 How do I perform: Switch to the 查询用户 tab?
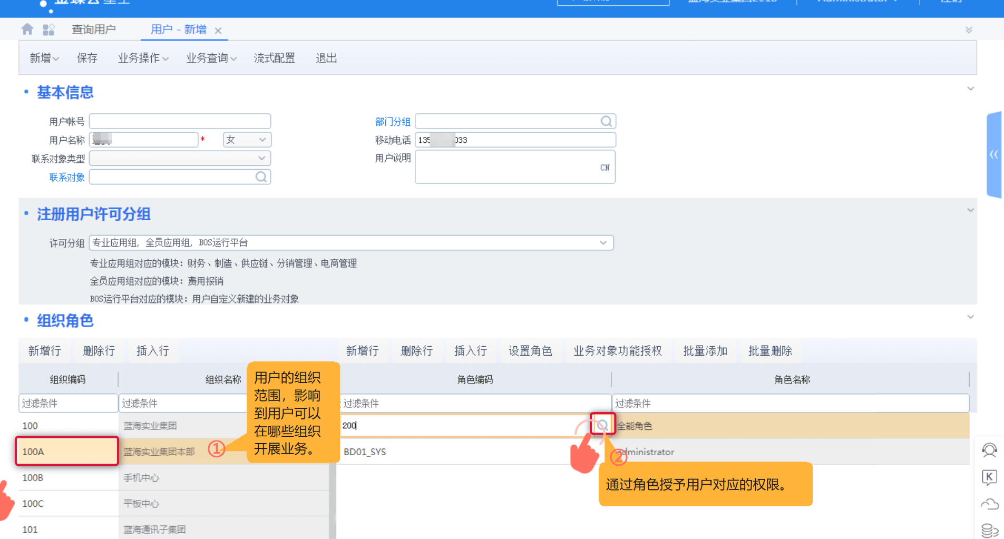click(93, 29)
